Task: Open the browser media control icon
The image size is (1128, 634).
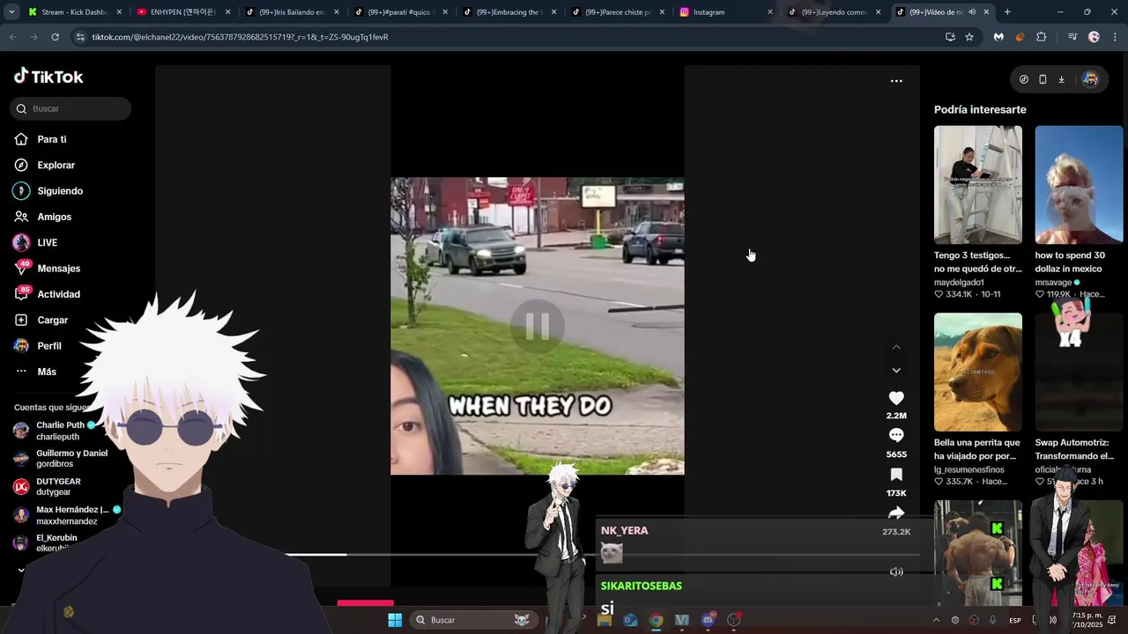Action: tap(1072, 37)
